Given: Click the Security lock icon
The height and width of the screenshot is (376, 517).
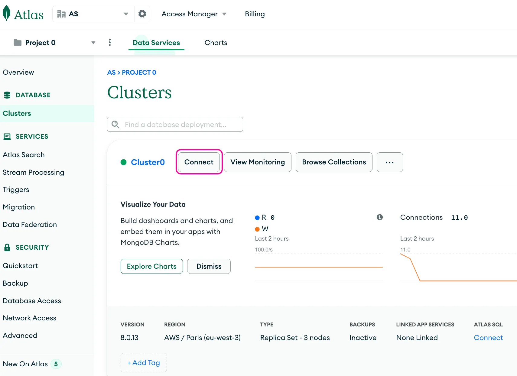Looking at the screenshot, I should 7,247.
